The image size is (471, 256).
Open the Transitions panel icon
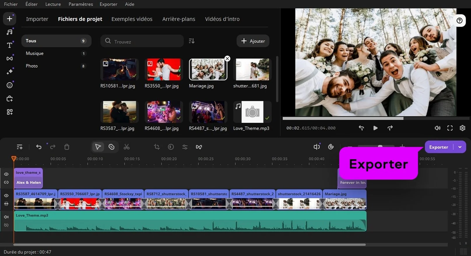[10, 59]
